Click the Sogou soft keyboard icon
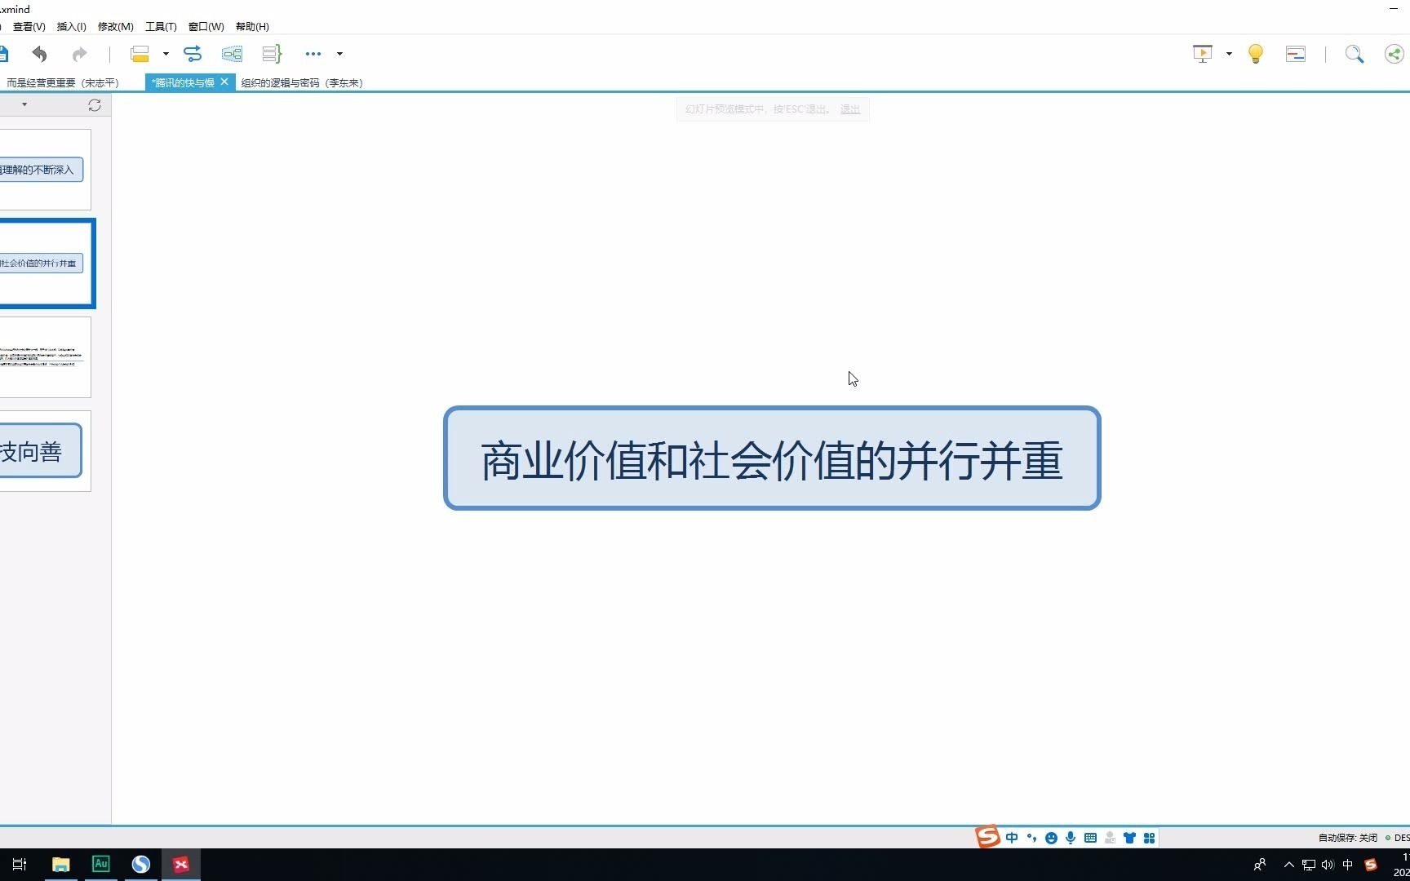Viewport: 1410px width, 881px height. pyautogui.click(x=1090, y=838)
